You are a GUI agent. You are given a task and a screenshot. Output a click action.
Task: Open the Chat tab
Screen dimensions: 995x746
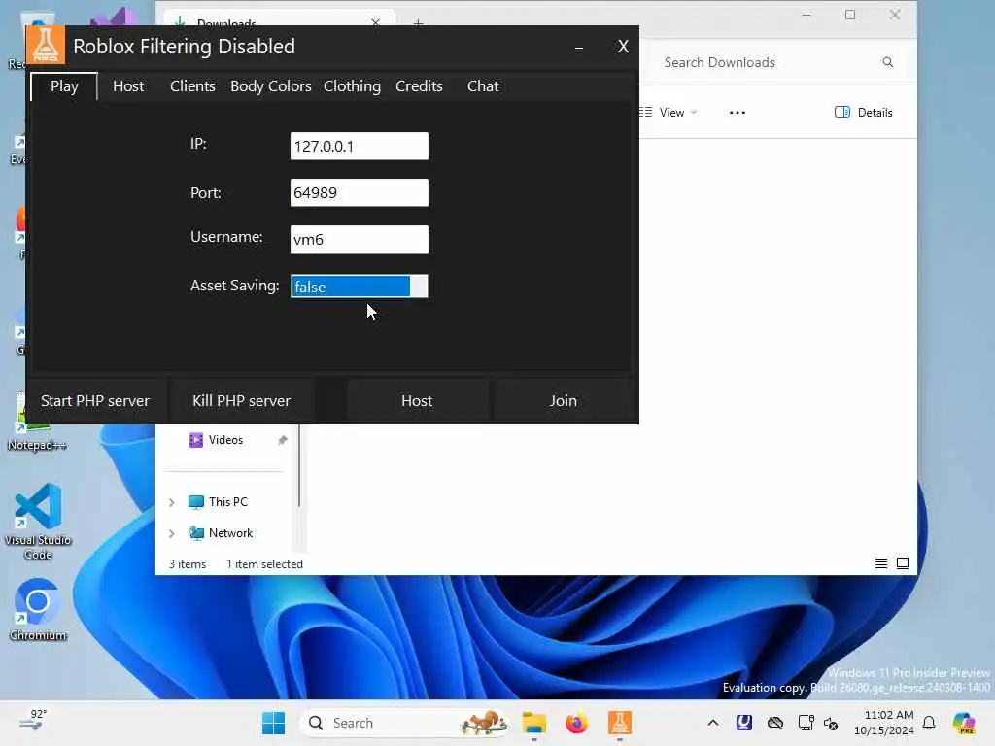point(483,86)
